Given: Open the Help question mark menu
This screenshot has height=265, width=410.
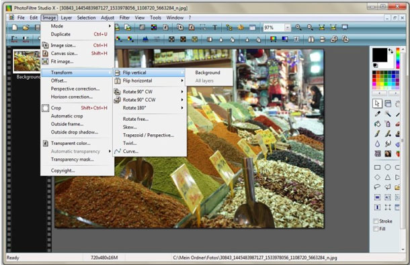Looking at the screenshot, I should pos(190,17).
